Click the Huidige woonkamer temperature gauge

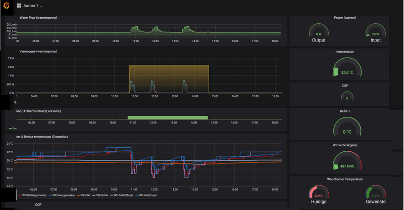[319, 192]
